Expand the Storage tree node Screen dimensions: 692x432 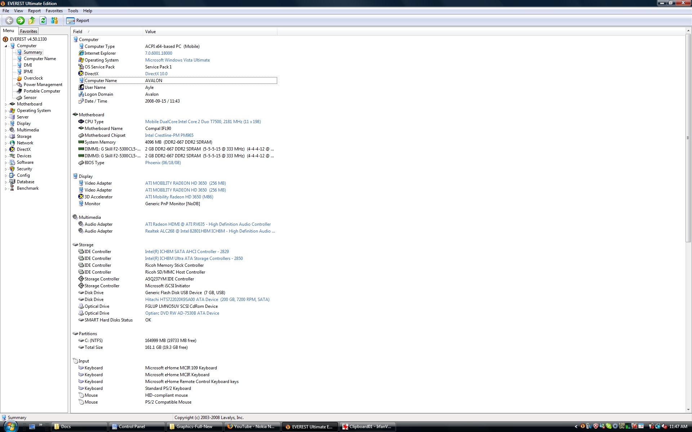click(x=6, y=137)
